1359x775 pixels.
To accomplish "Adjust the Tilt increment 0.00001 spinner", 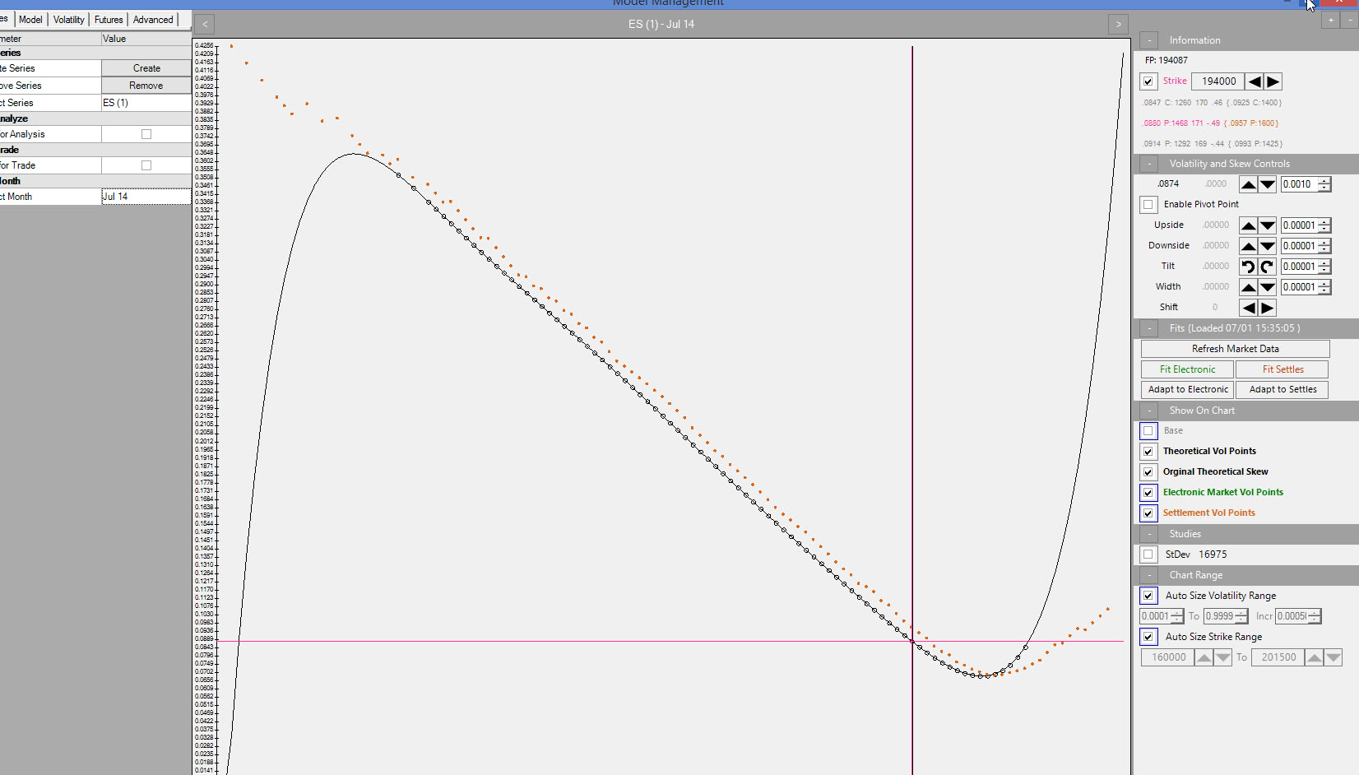I will [x=1324, y=267].
